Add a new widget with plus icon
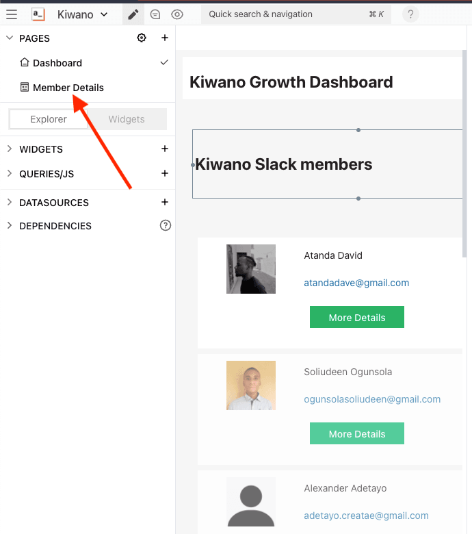 pos(165,149)
